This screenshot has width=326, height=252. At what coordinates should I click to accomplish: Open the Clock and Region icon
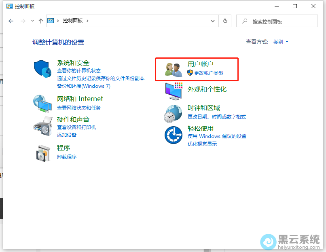tap(174, 113)
